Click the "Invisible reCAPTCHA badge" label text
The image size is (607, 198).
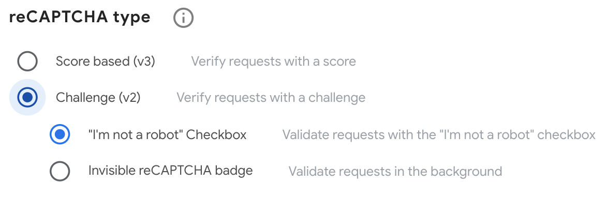(170, 171)
